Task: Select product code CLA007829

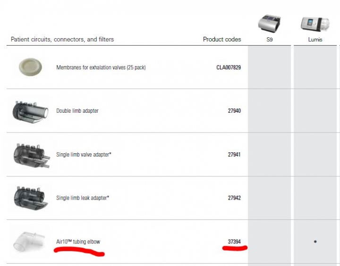Action: 229,67
